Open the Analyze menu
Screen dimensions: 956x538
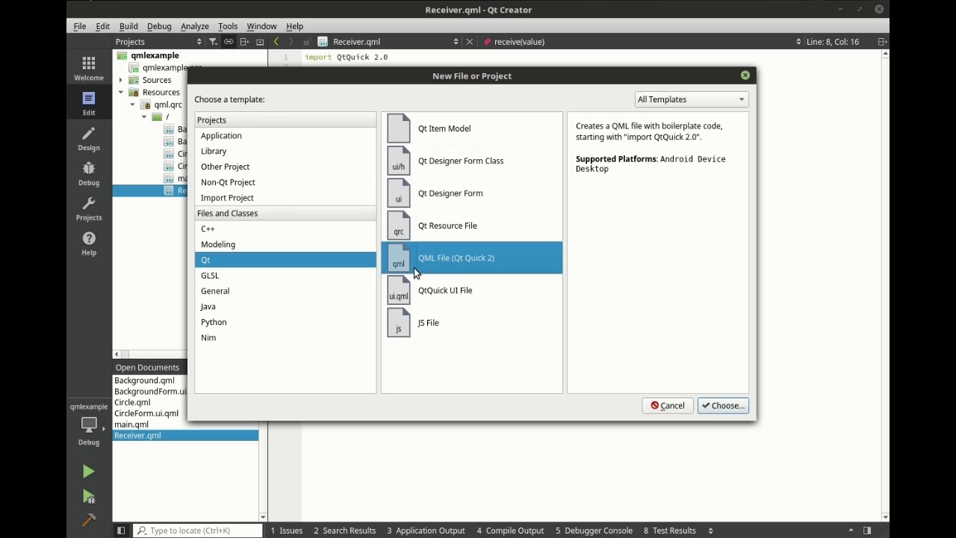tap(195, 26)
